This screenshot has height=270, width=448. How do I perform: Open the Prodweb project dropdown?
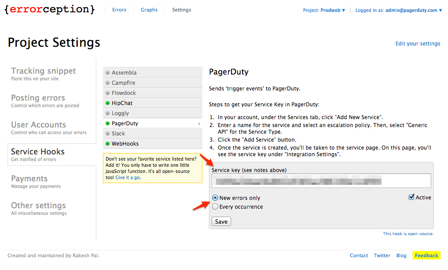pos(324,9)
